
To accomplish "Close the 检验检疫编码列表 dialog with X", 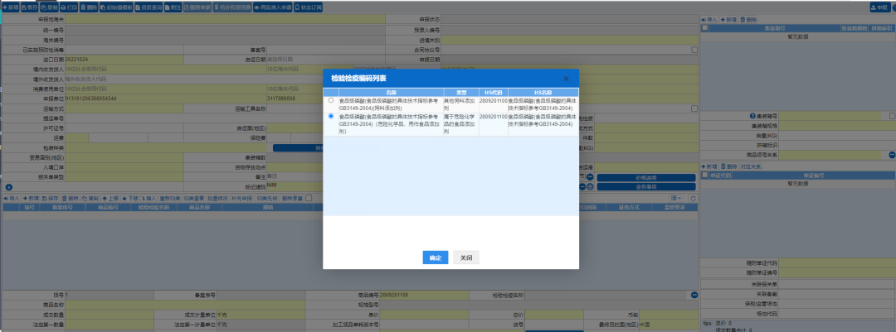I will [x=566, y=78].
